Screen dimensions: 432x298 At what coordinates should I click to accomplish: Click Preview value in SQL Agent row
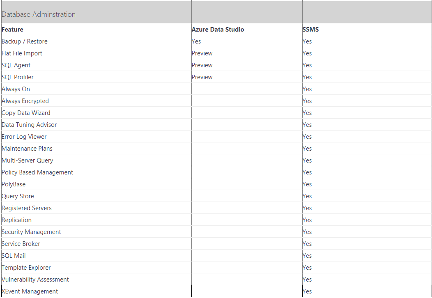(202, 65)
